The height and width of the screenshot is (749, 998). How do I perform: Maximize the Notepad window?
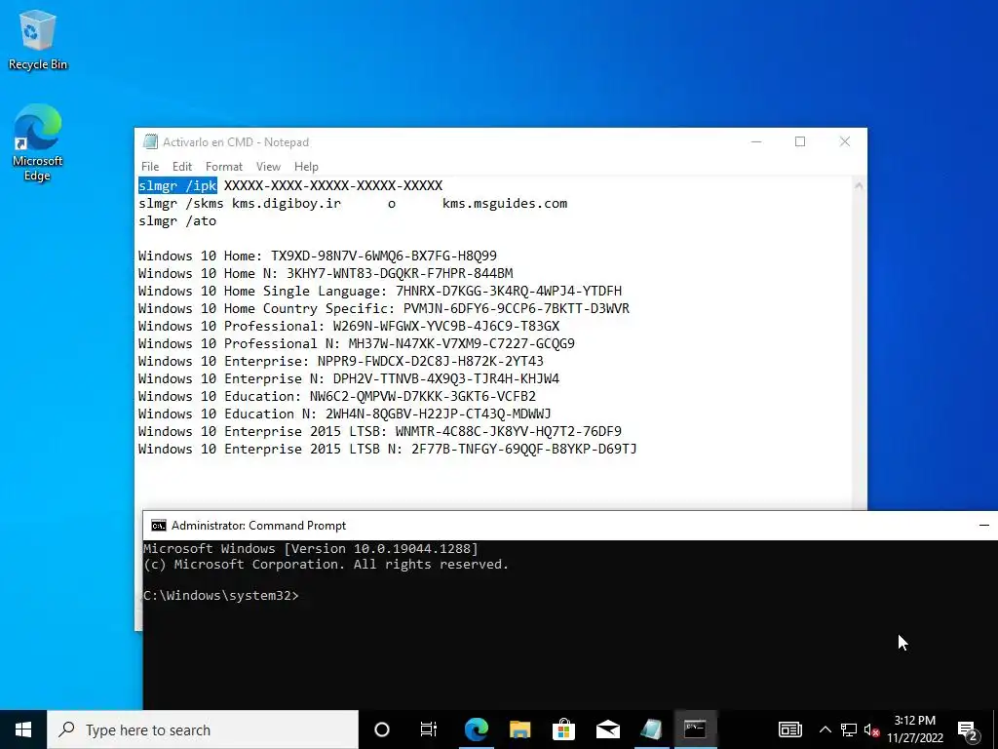800,141
